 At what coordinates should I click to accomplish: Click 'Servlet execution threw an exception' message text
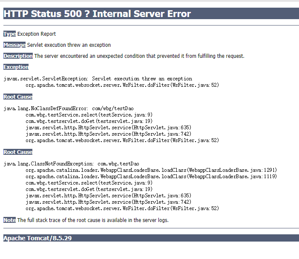[x=69, y=45]
